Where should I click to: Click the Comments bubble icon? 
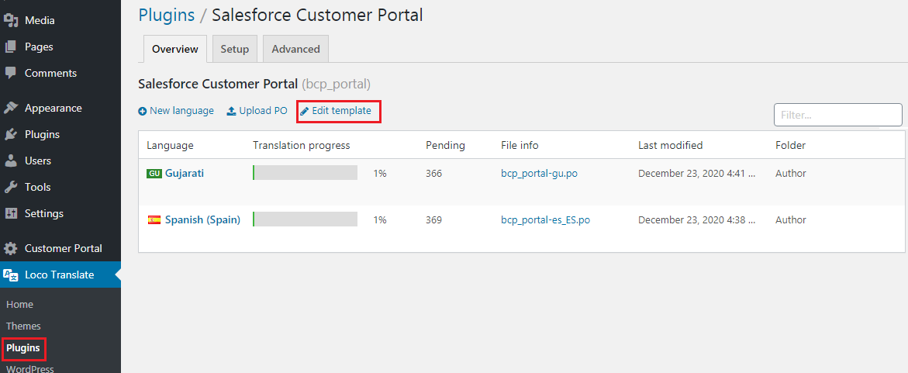(11, 74)
